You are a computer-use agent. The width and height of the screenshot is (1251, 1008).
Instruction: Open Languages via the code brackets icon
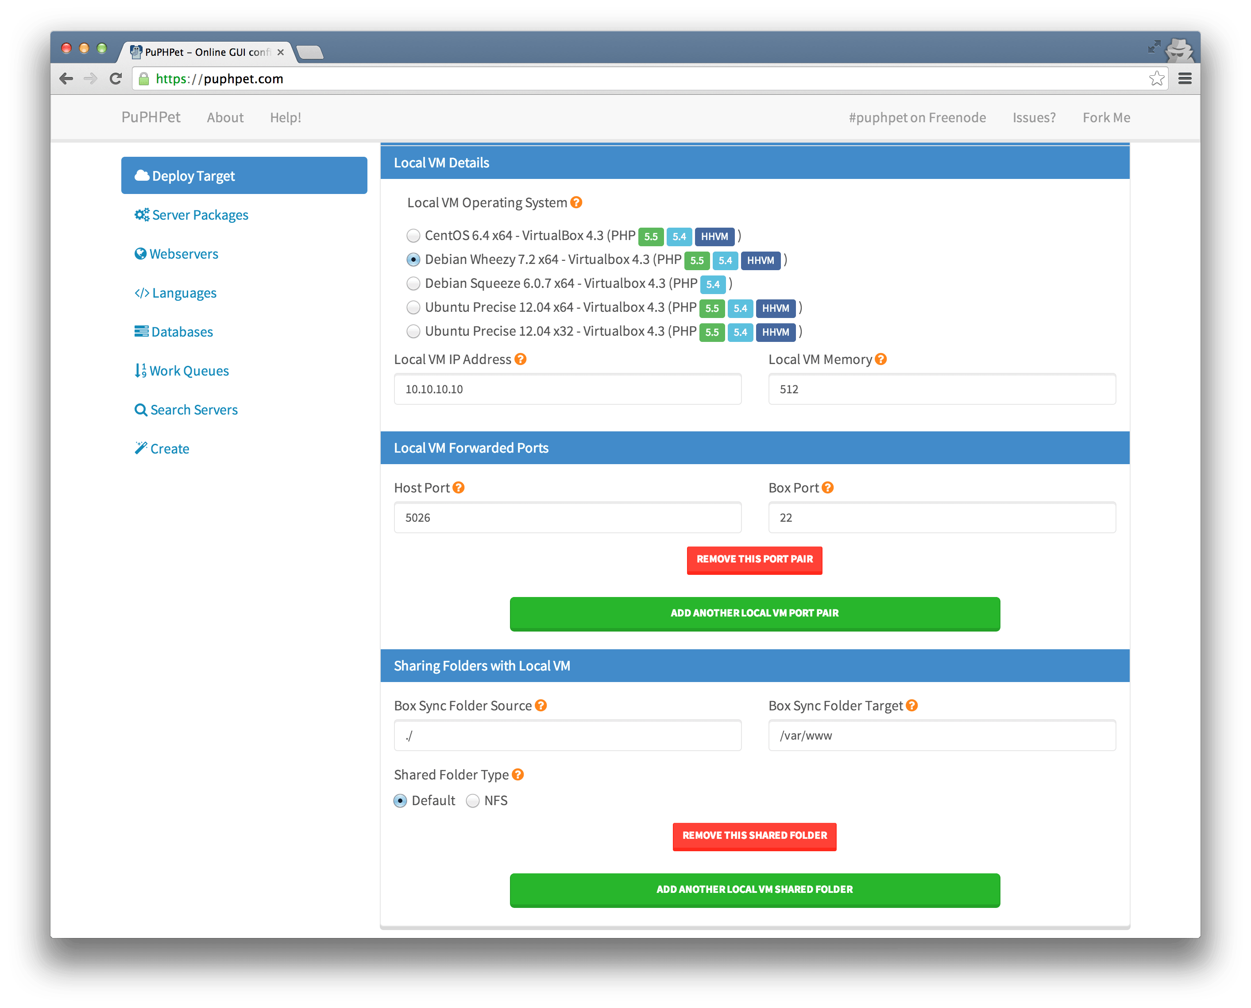click(142, 293)
